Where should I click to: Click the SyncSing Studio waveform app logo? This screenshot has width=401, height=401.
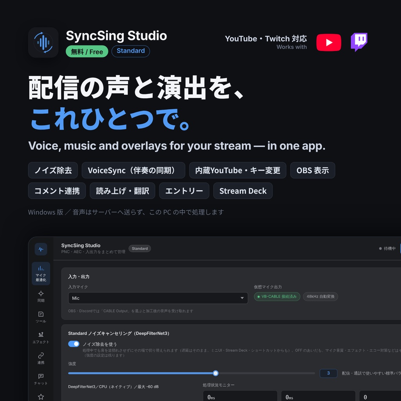tap(43, 42)
